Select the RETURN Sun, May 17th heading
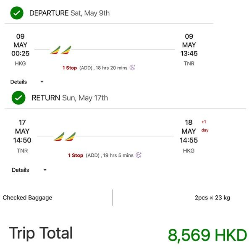Image resolution: width=252 pixels, height=252 pixels. (x=70, y=98)
